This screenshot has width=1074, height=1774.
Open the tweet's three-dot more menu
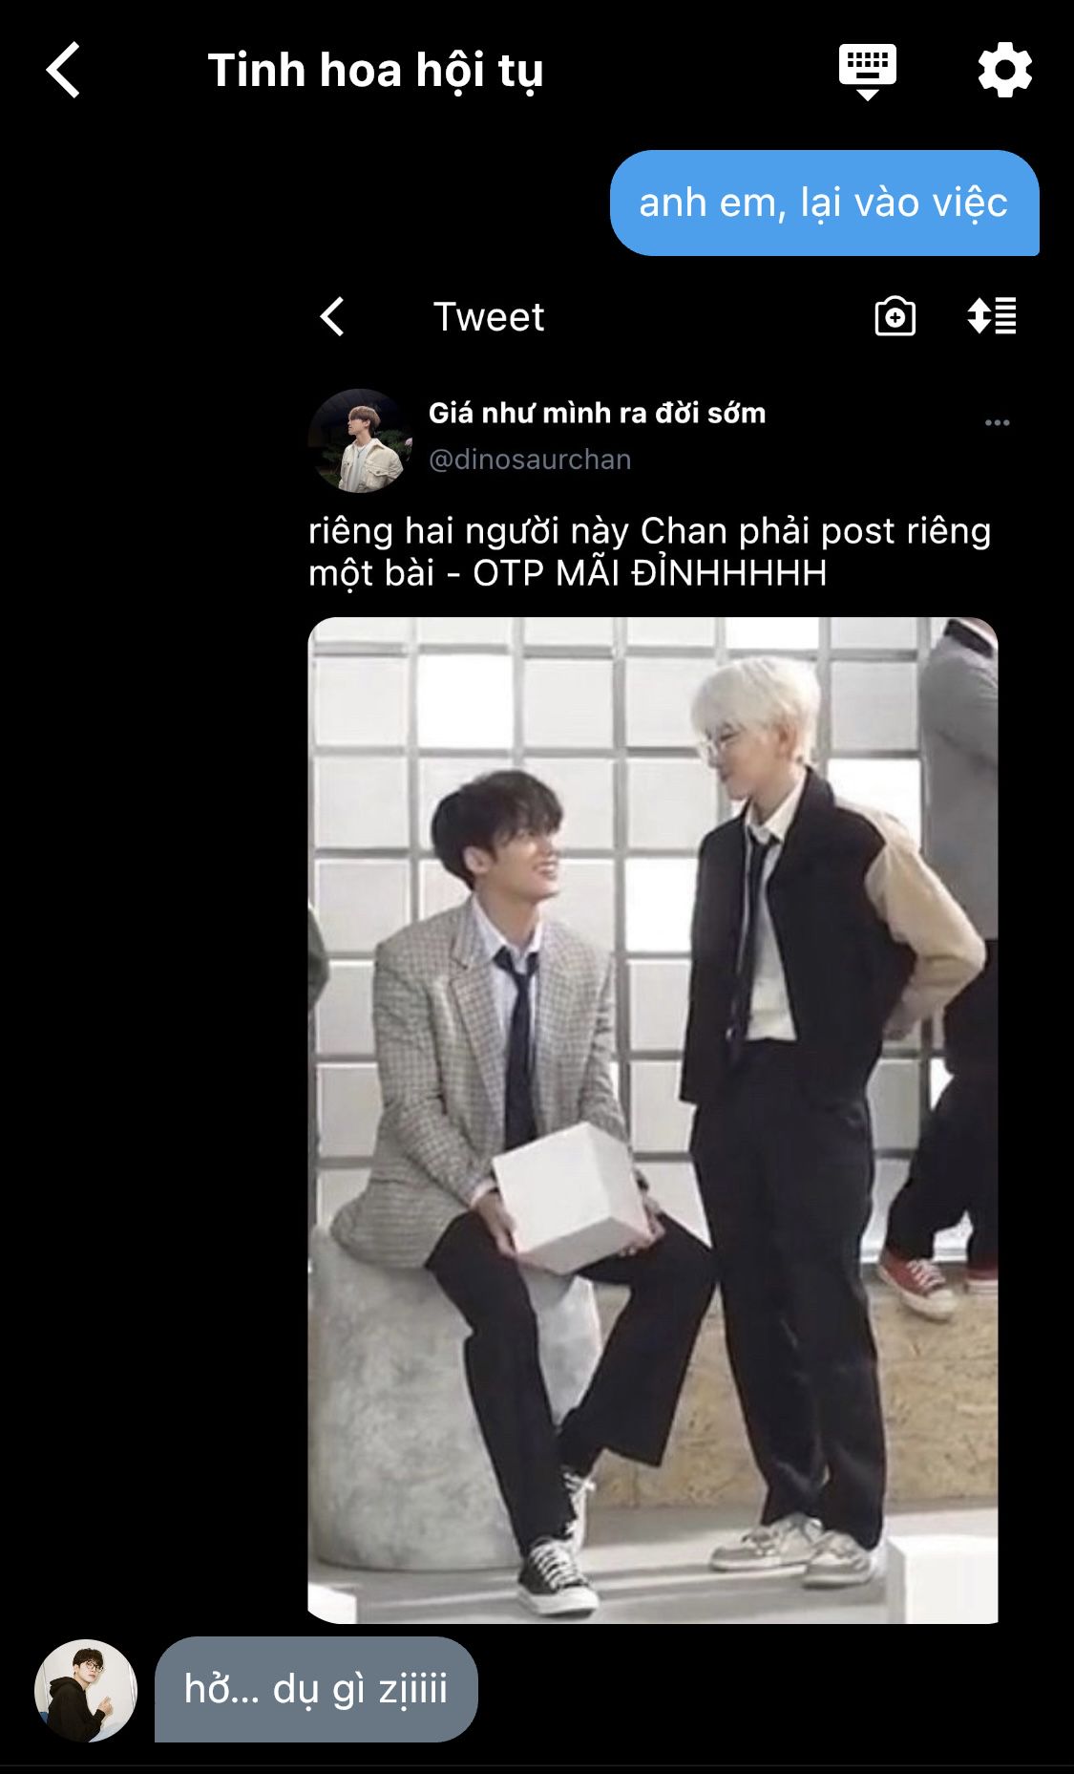[997, 422]
